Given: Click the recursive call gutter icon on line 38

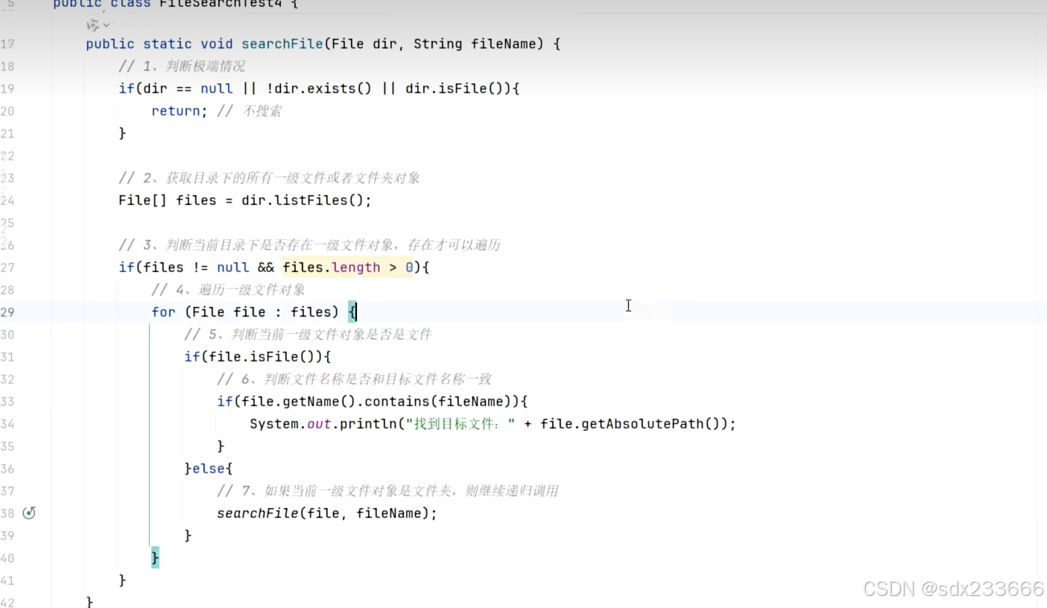Looking at the screenshot, I should pos(28,513).
